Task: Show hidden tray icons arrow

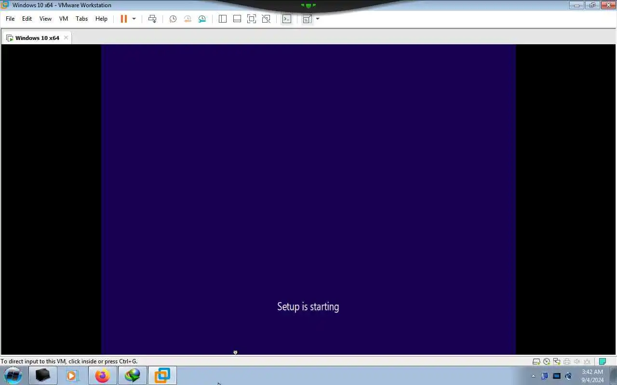Action: pyautogui.click(x=533, y=376)
